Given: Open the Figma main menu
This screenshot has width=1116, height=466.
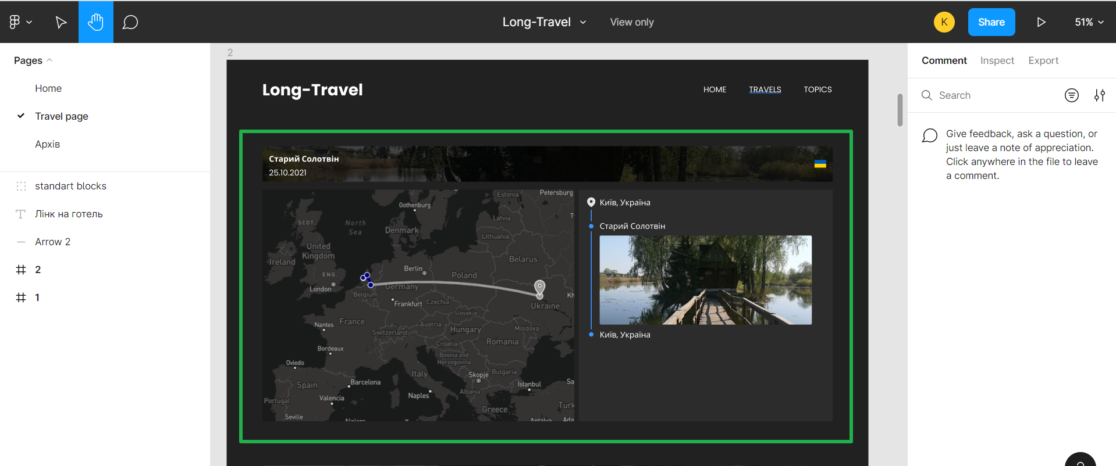Looking at the screenshot, I should [x=20, y=22].
